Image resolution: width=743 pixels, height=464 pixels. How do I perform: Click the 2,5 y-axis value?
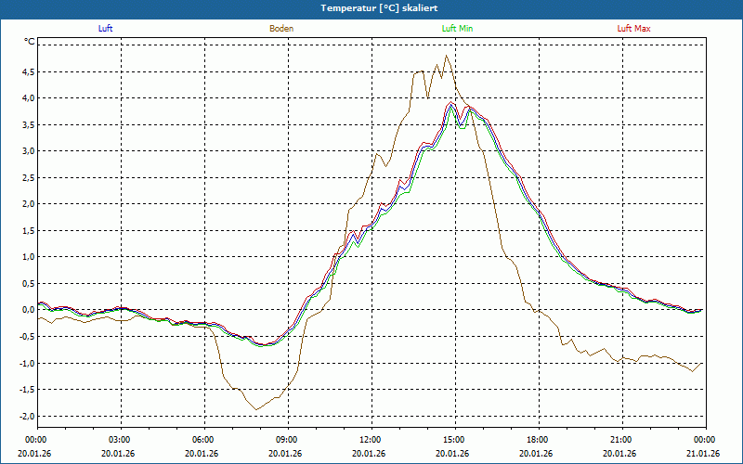click(x=28, y=177)
